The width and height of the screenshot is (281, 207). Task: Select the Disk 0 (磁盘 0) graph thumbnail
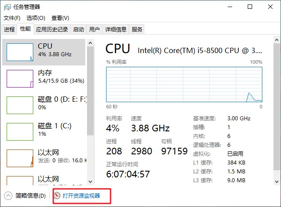pos(20,105)
